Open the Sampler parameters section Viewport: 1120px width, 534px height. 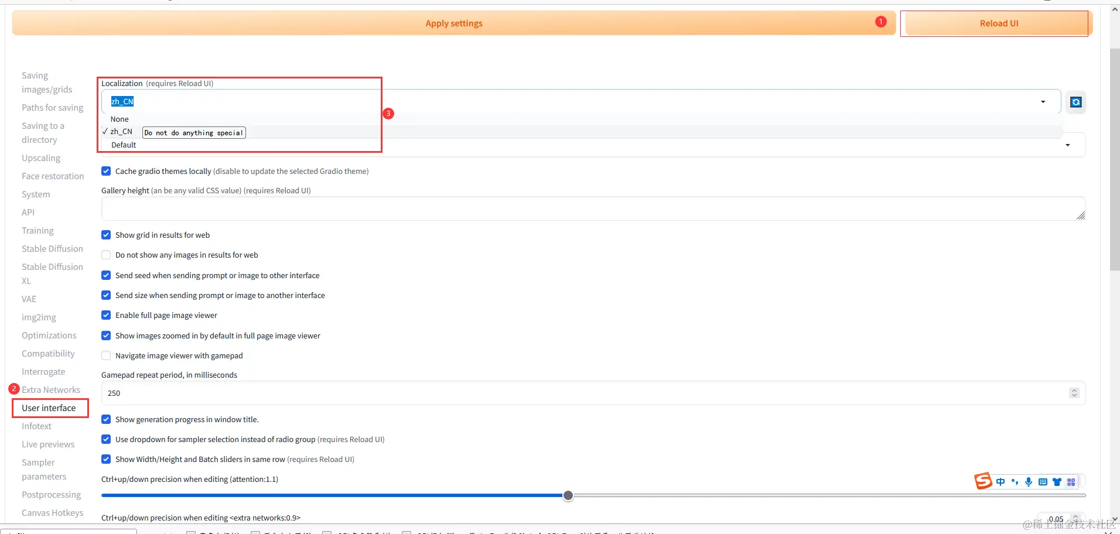44,470
